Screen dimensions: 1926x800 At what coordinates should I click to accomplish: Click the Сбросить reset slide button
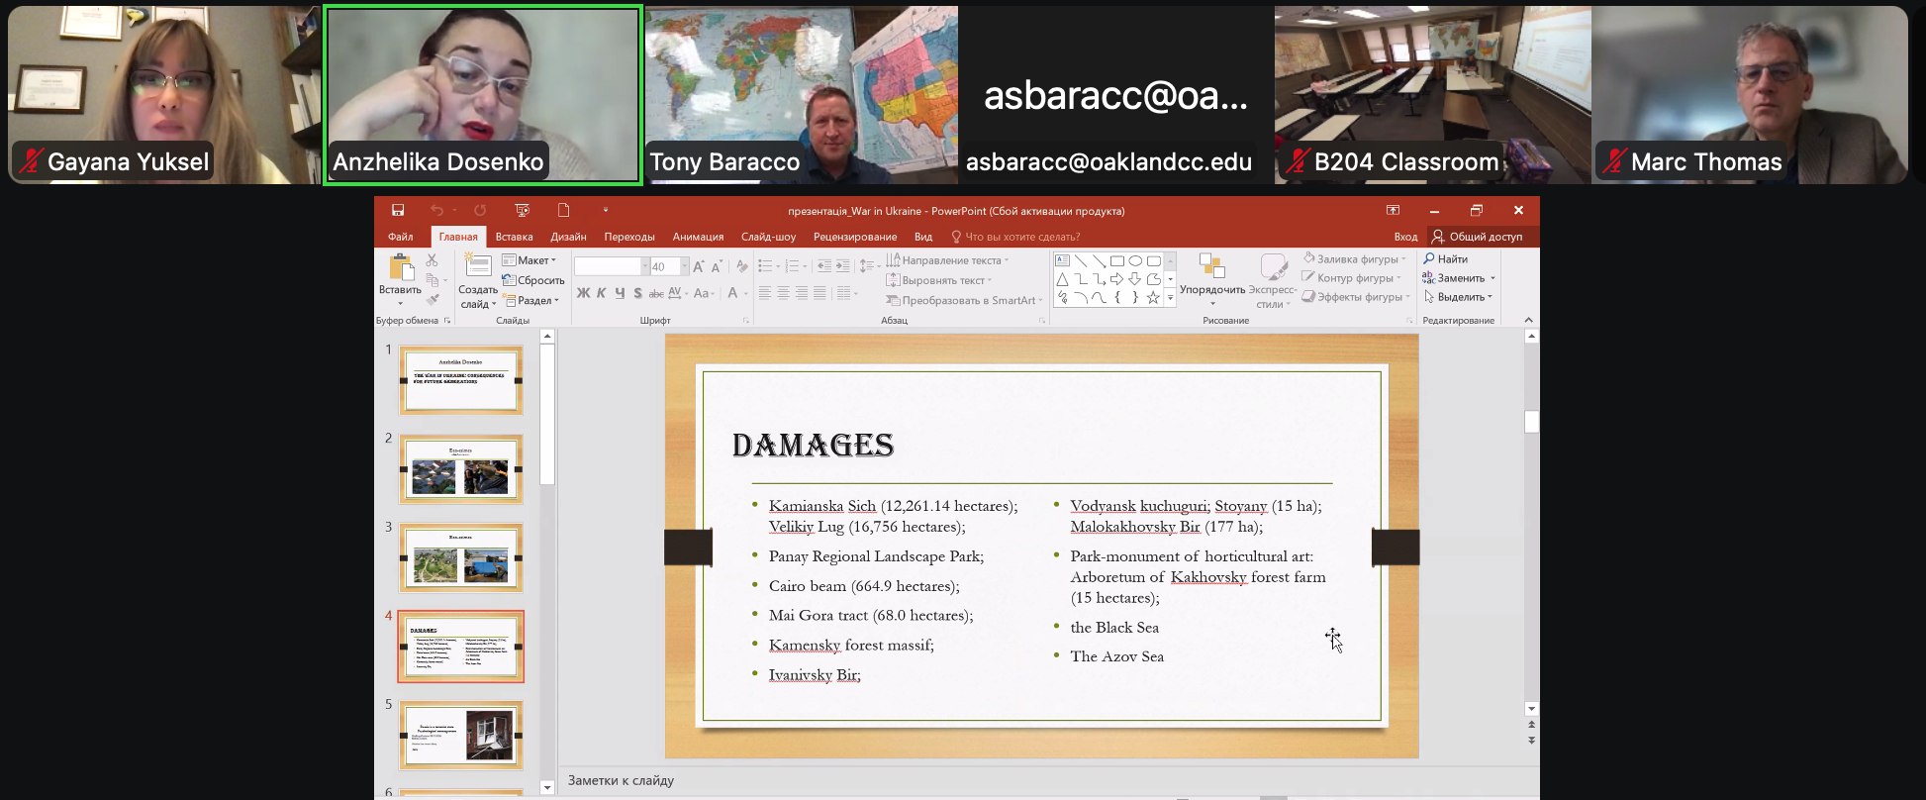[533, 280]
